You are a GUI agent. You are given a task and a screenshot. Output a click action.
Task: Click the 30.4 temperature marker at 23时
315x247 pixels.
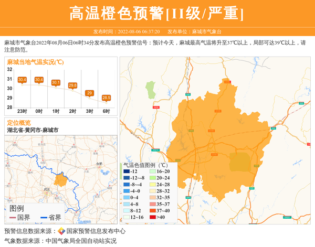[x=22, y=80]
